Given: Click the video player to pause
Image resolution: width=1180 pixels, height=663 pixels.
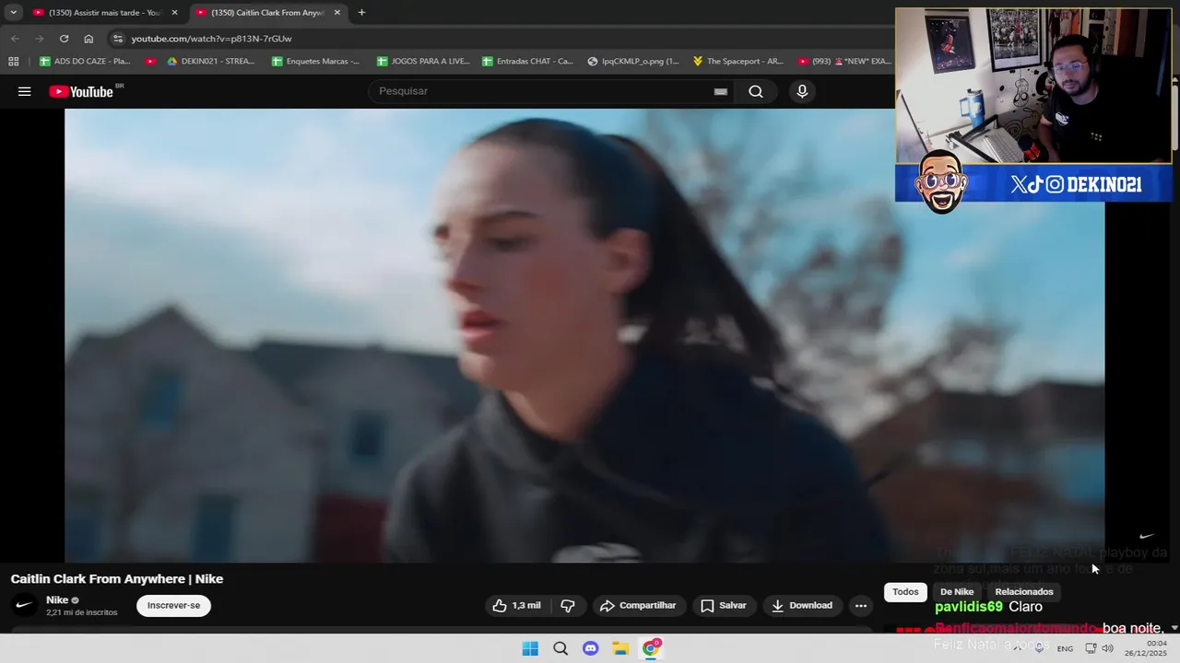Looking at the screenshot, I should click(584, 335).
